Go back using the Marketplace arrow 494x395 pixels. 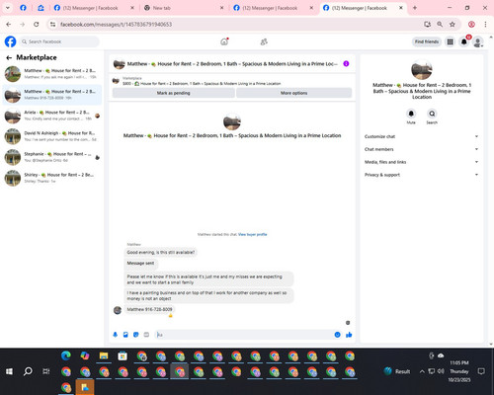tap(9, 57)
